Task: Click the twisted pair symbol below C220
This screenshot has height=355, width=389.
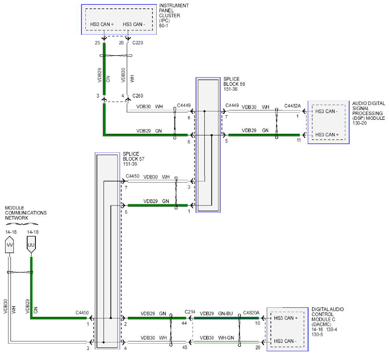Action: coord(116,55)
